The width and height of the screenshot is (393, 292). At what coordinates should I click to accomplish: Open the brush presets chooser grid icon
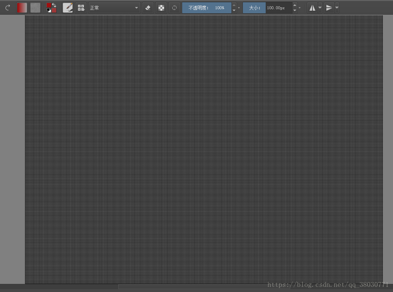click(81, 8)
